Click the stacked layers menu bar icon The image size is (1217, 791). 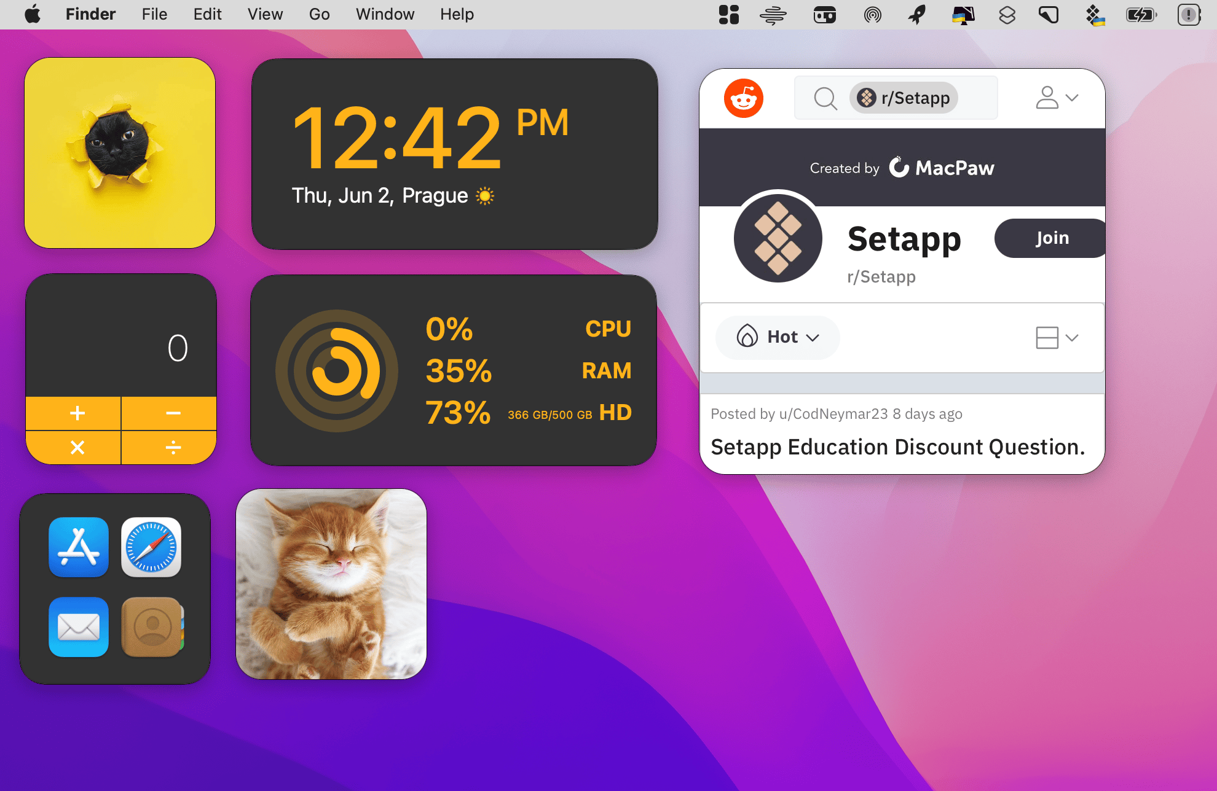pos(1007,14)
